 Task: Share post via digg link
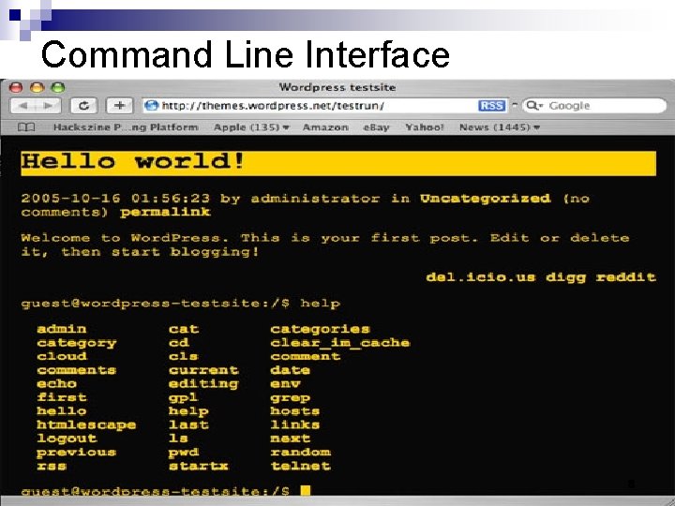(x=565, y=277)
